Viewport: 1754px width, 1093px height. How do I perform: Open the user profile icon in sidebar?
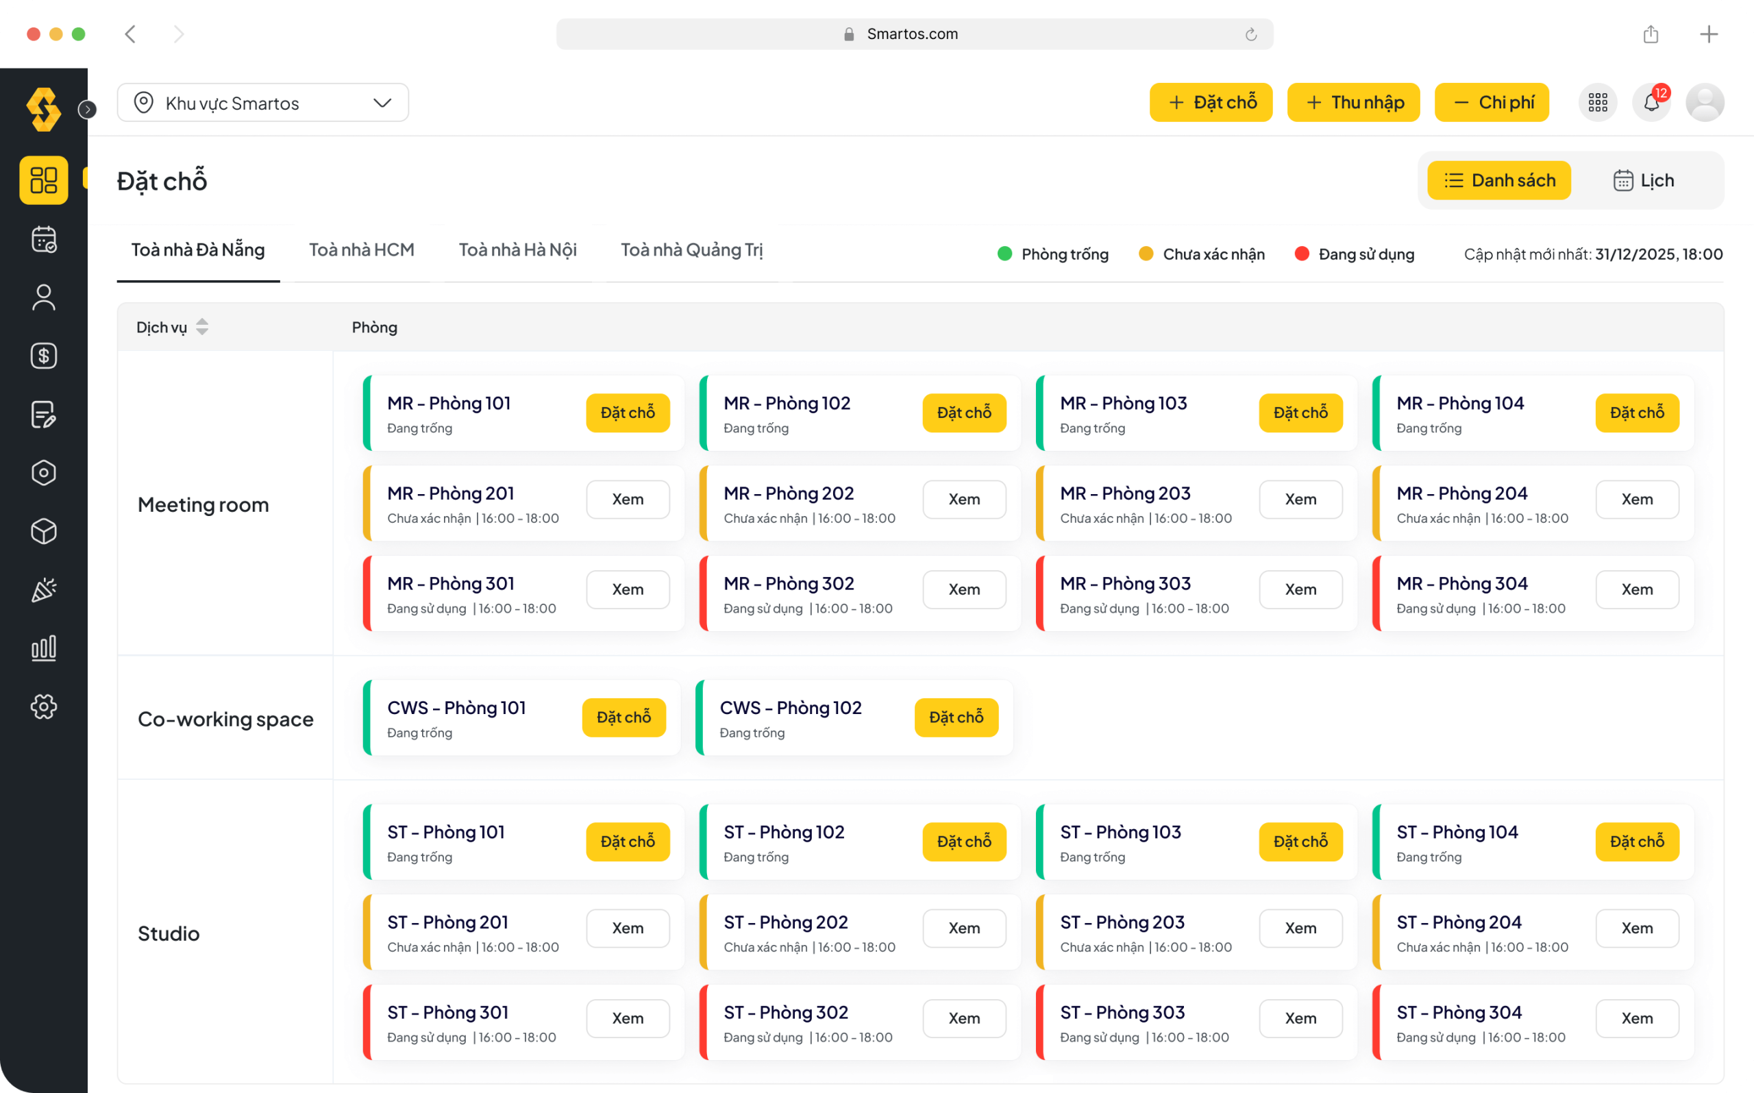[43, 297]
